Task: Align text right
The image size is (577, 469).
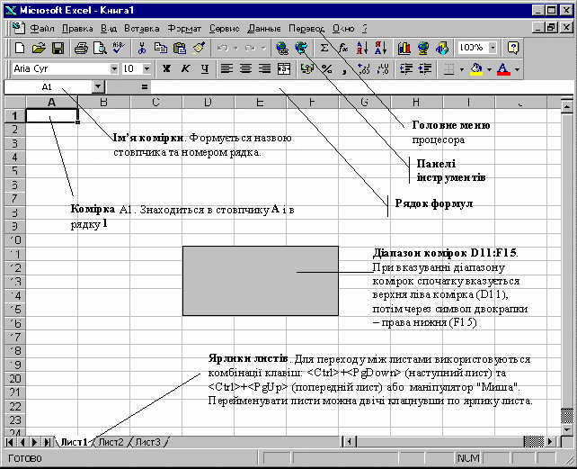Action: (264, 69)
